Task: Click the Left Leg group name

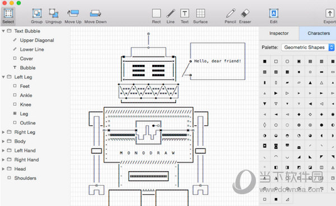Action: [x=23, y=77]
